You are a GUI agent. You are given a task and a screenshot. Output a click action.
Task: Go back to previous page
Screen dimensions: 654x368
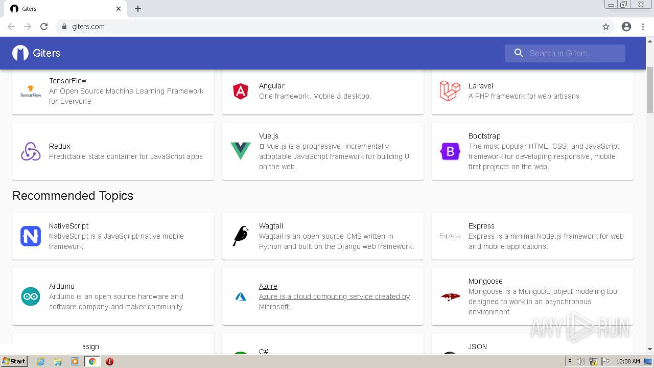11,27
